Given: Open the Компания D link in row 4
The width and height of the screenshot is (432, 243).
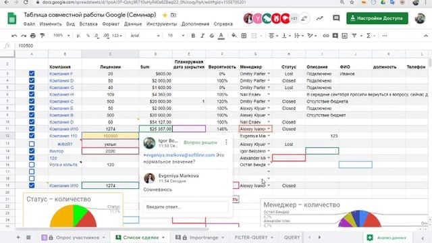Looking at the screenshot, I should click(x=61, y=81).
